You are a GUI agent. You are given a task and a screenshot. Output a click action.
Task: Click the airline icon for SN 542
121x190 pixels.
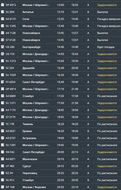point(3,152)
